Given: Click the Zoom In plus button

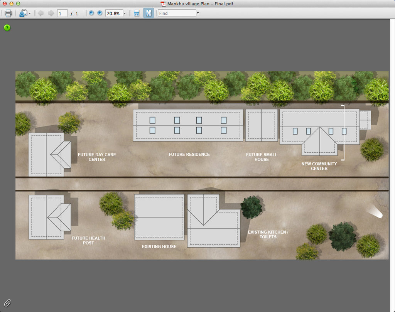Looking at the screenshot, I should [x=100, y=13].
